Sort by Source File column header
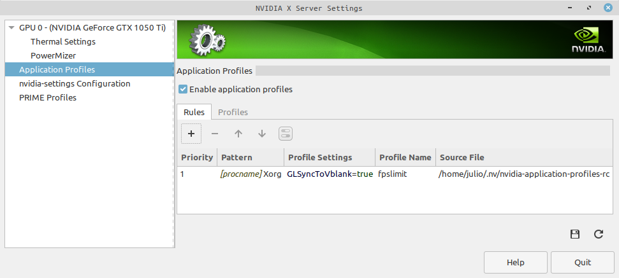Viewport: 619px width, 278px height. tap(524, 158)
